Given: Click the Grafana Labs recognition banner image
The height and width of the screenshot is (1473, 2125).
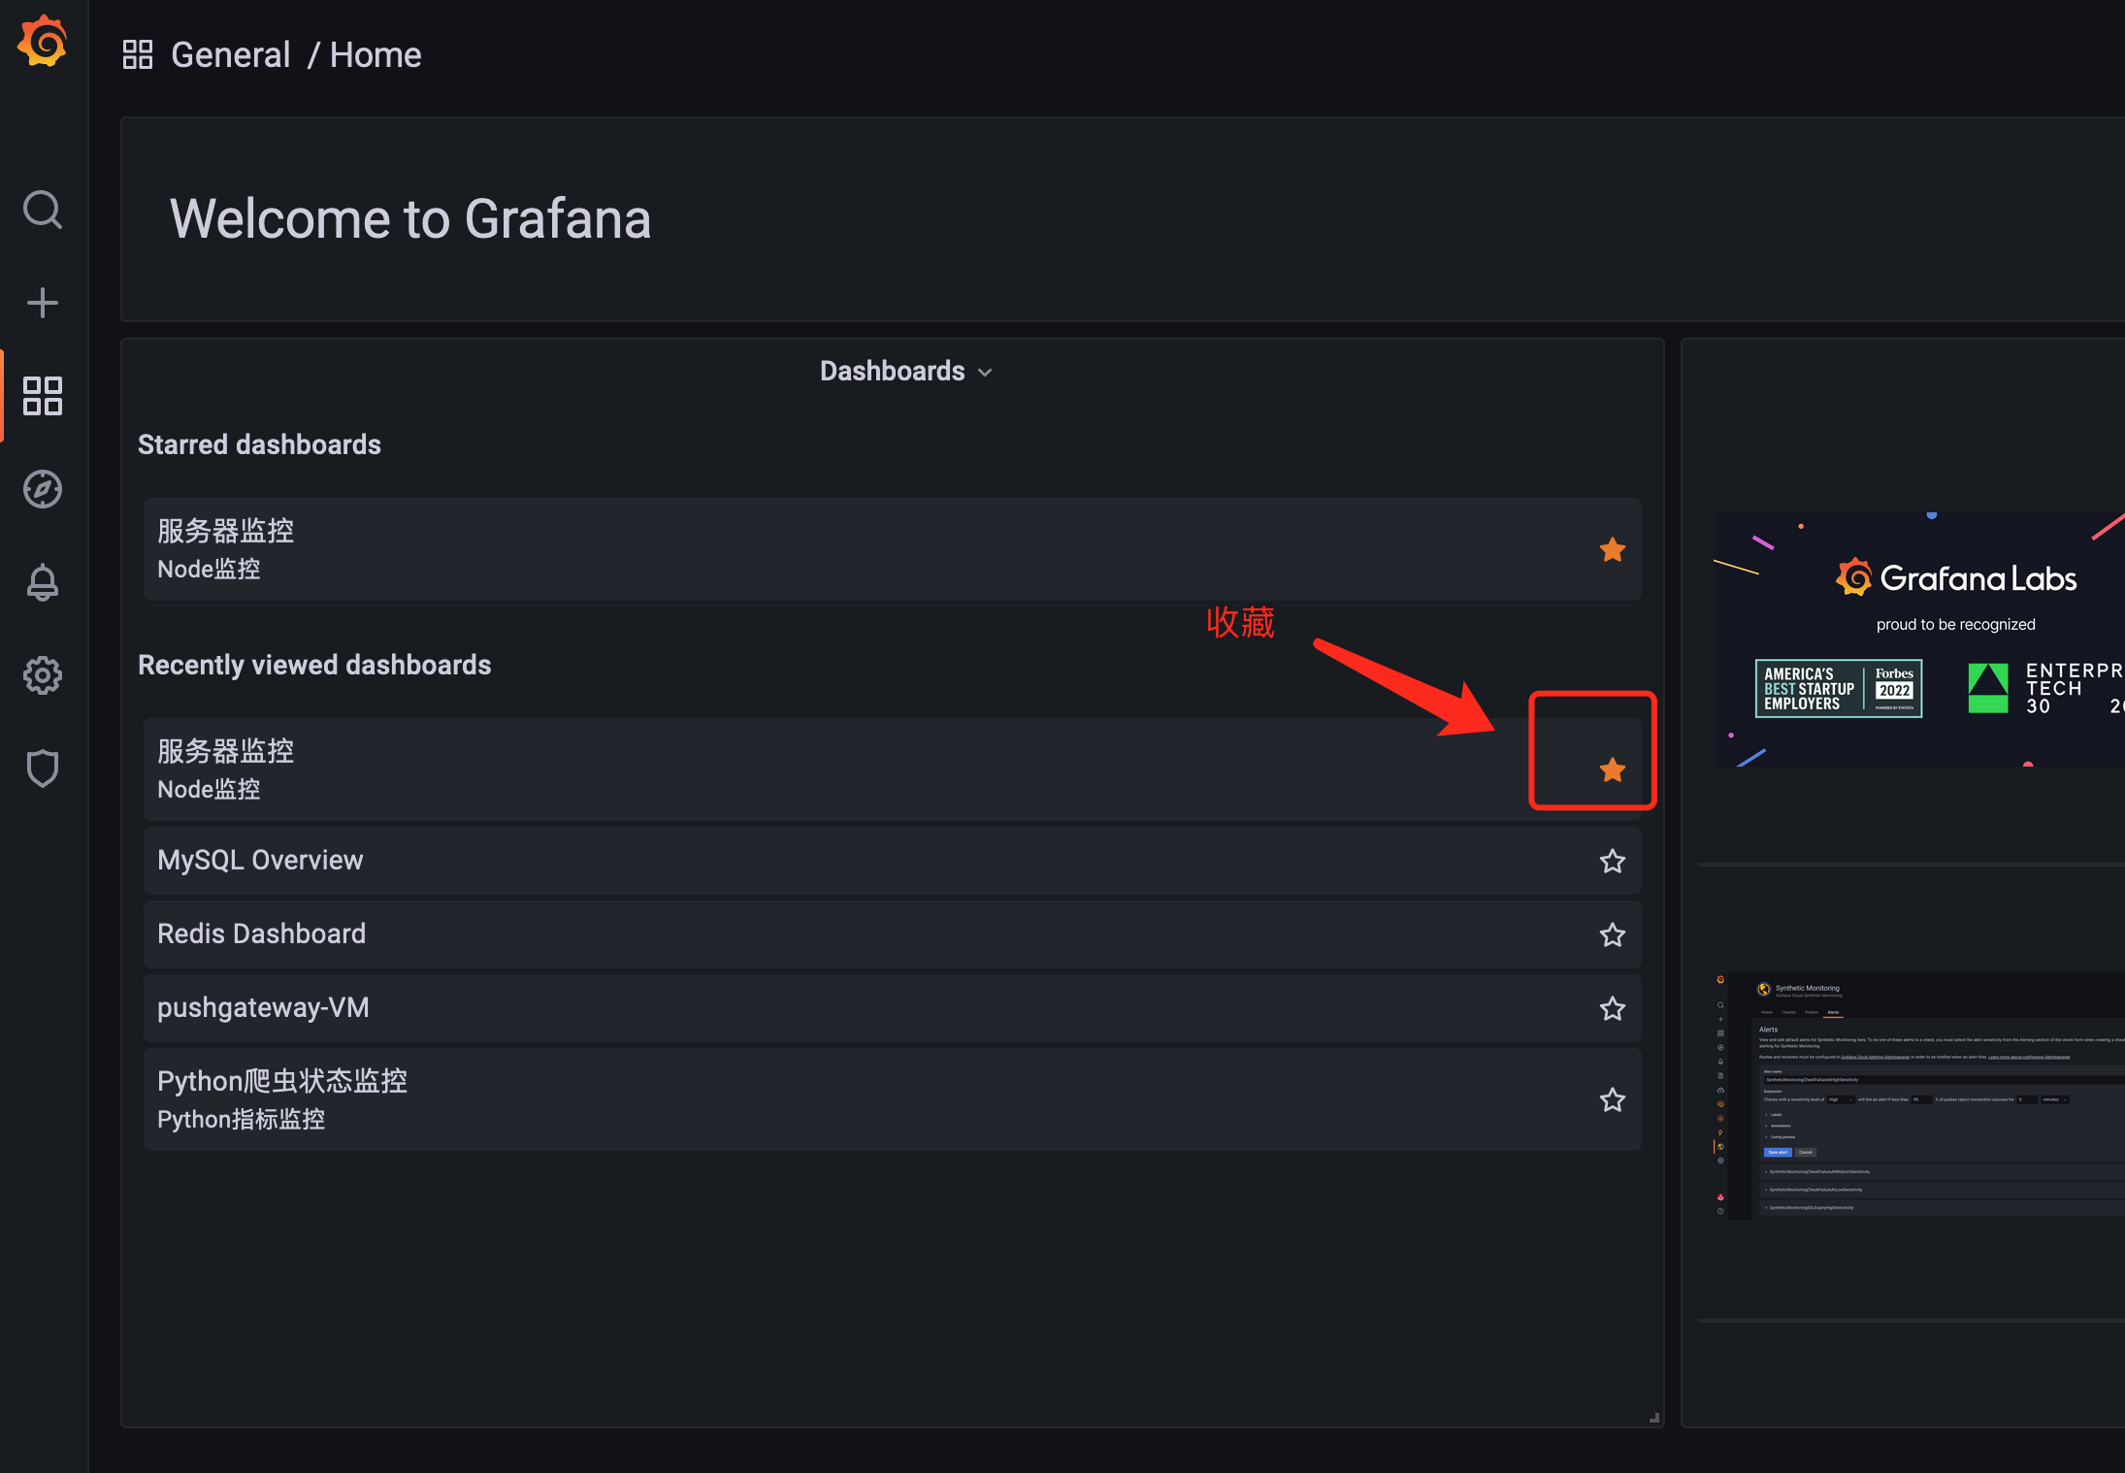Looking at the screenshot, I should (1919, 639).
